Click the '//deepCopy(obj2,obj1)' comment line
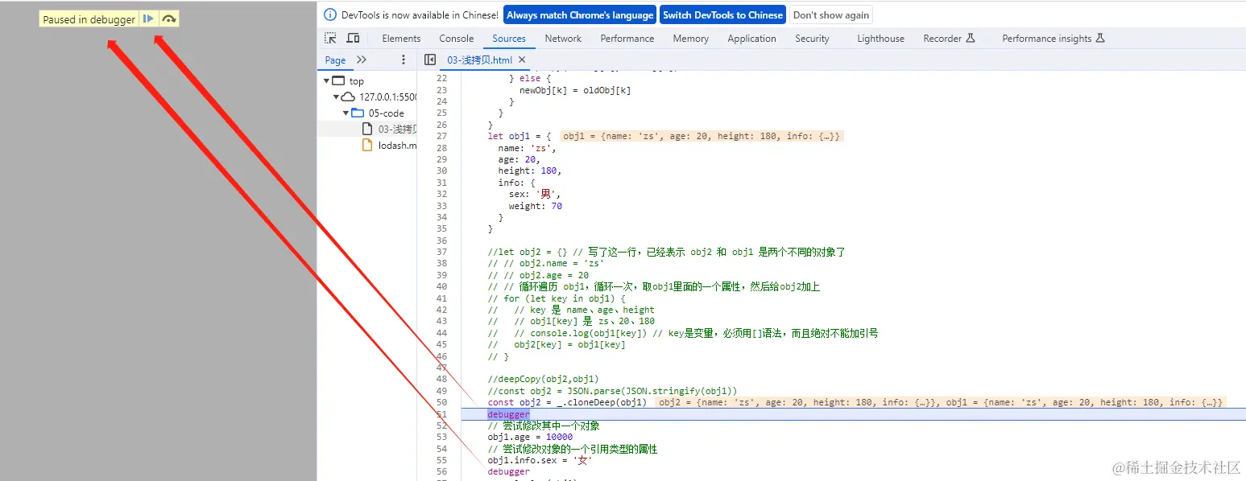1246x481 pixels. tap(543, 379)
